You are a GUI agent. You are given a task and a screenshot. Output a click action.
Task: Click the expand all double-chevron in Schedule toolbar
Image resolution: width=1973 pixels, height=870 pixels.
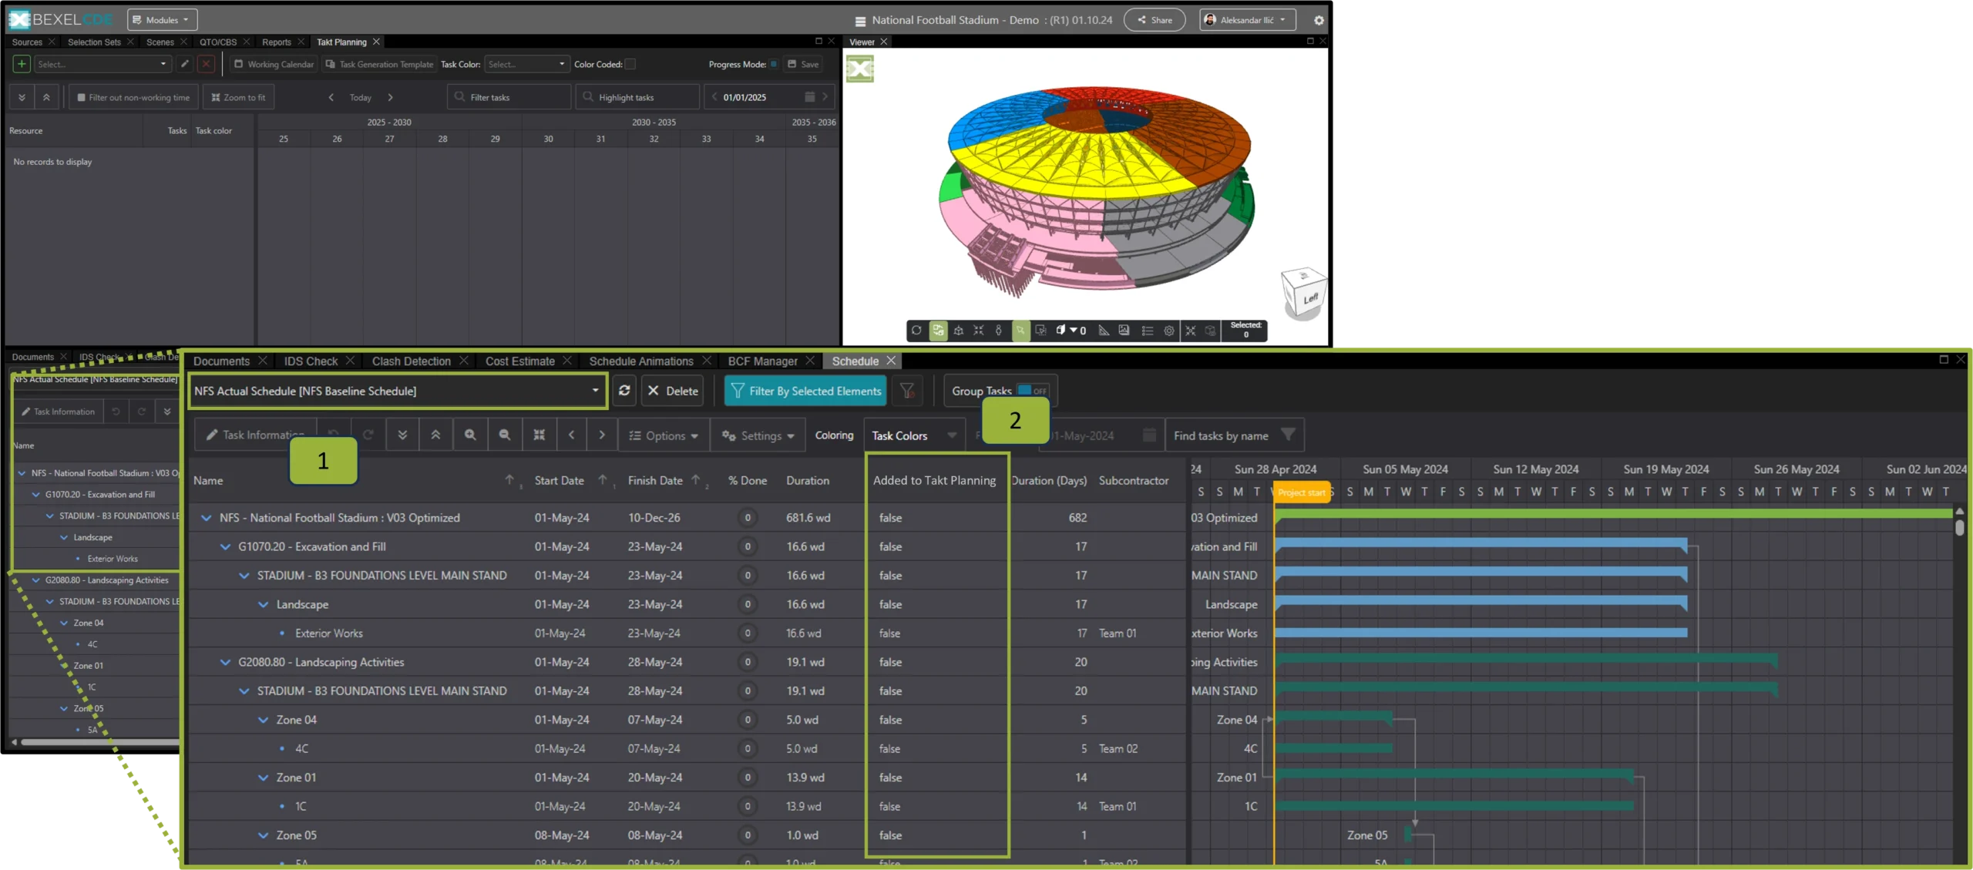tap(402, 435)
